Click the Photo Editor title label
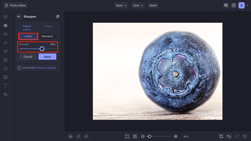Screen dimensions: 251x141 [18, 5]
